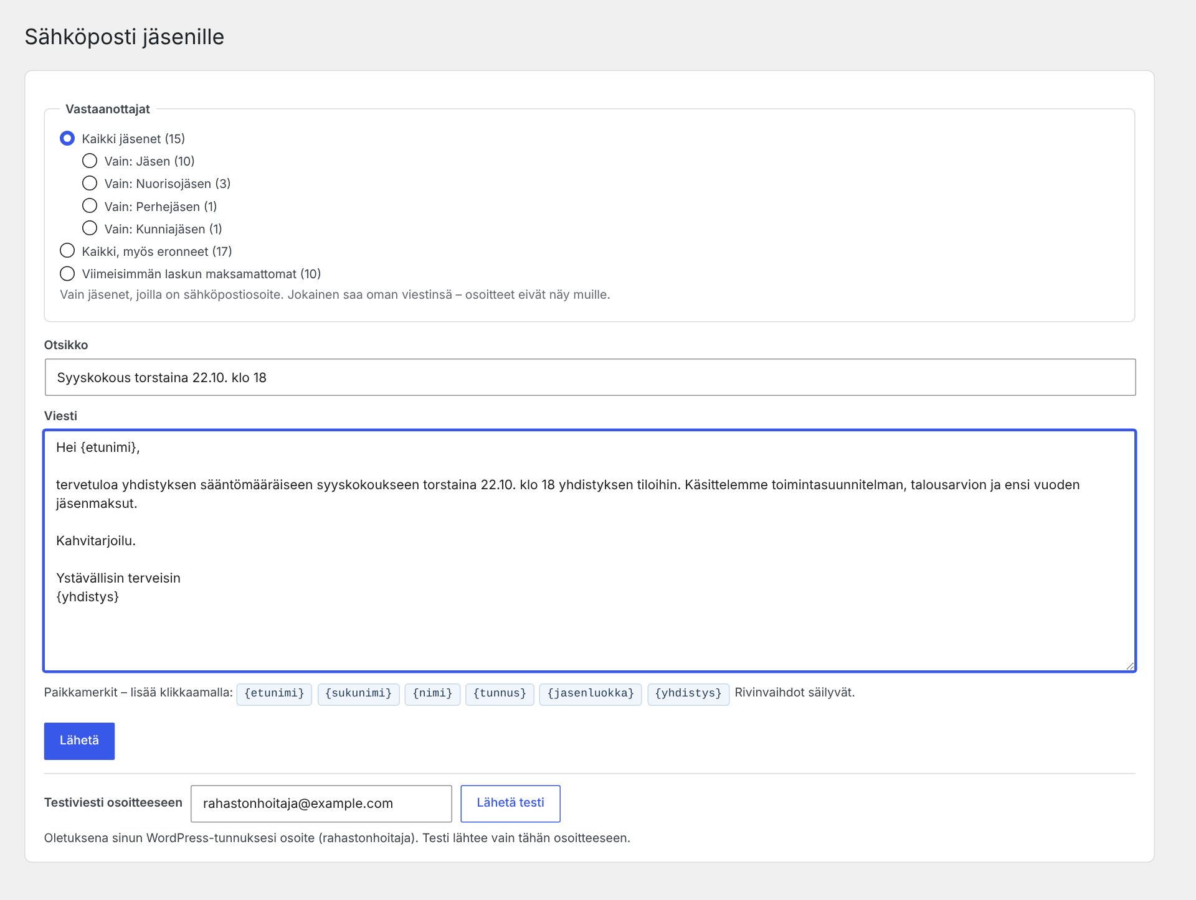The height and width of the screenshot is (900, 1196).
Task: Click the Testiviesti osoitteeseen label
Action: [113, 803]
